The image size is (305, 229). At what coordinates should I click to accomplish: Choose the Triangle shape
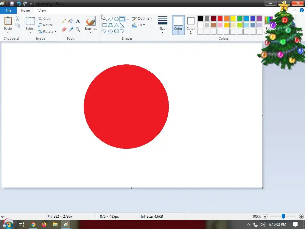point(116,25)
